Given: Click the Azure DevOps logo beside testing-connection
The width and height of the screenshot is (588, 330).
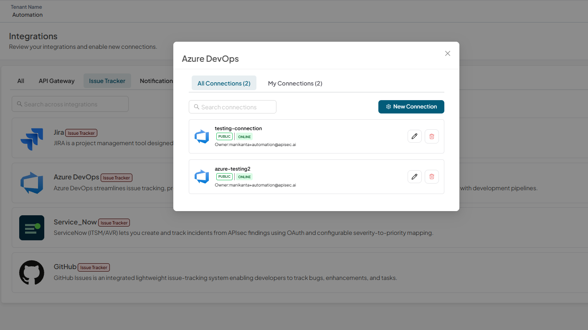Looking at the screenshot, I should 202,136.
